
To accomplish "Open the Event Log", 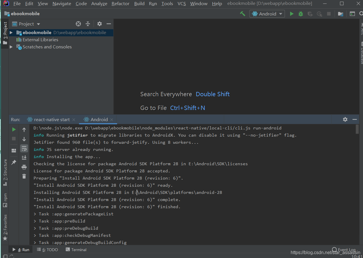I will [x=344, y=250].
